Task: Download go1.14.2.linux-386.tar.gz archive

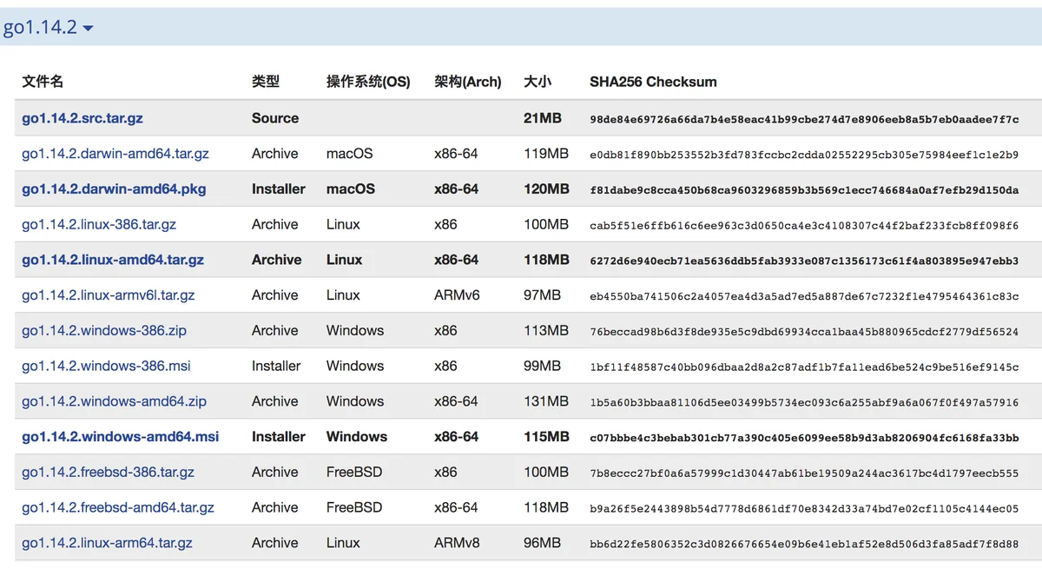Action: point(99,224)
